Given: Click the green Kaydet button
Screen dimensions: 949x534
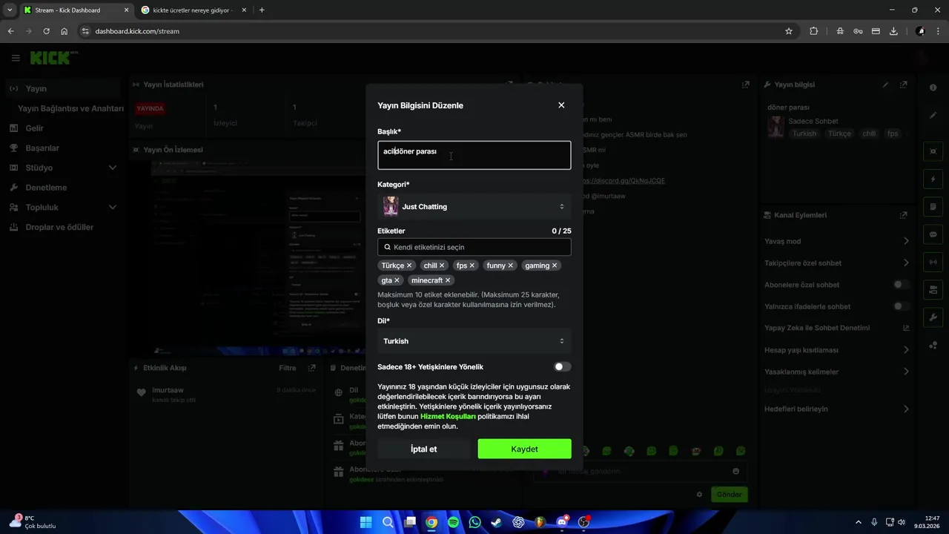Looking at the screenshot, I should coord(525,449).
